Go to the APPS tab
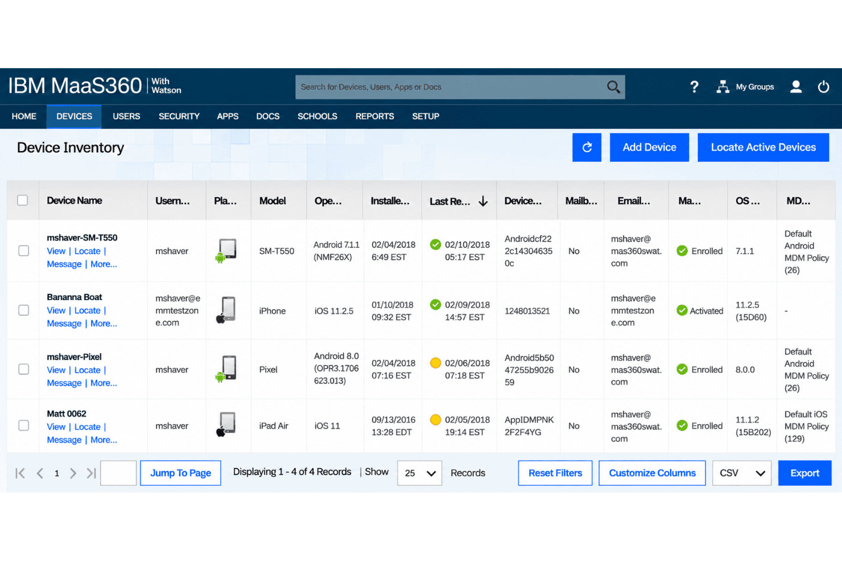This screenshot has height=561, width=842. click(228, 117)
